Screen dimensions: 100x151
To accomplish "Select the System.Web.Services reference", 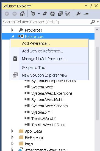I will pos(50,106).
